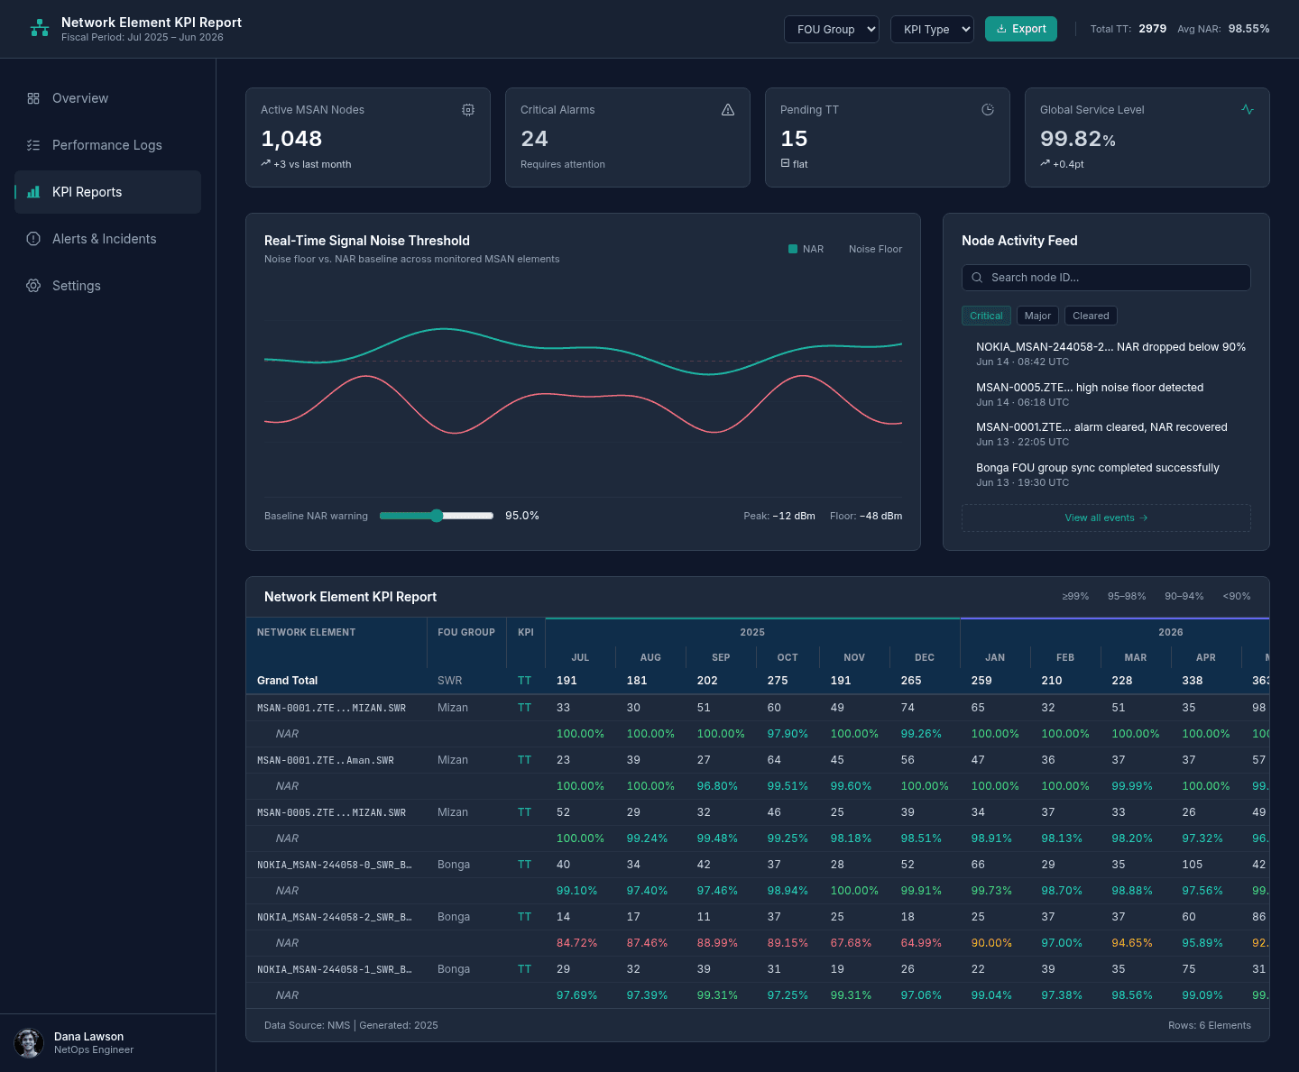
Task: Open the View all events link
Action: click(1106, 518)
